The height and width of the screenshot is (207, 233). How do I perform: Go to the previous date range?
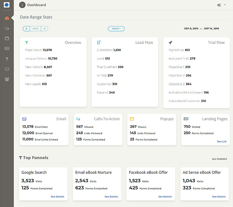26,29
